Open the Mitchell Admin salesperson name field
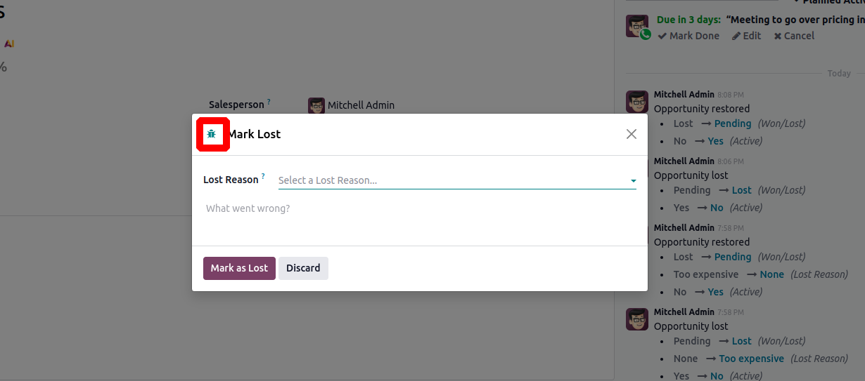Viewport: 865px width, 381px height. pos(361,105)
